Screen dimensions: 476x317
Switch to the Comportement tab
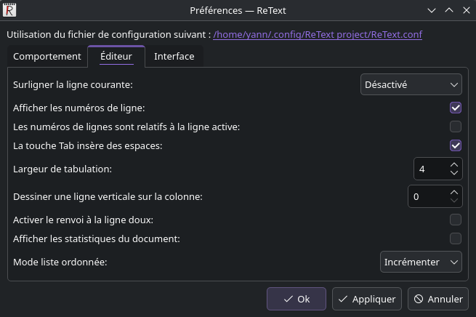pos(47,56)
